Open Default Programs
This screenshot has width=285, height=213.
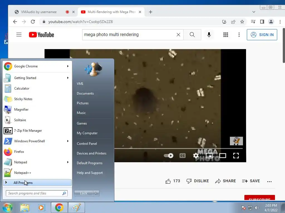point(90,163)
